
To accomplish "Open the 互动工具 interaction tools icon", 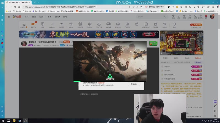I will (99, 25).
